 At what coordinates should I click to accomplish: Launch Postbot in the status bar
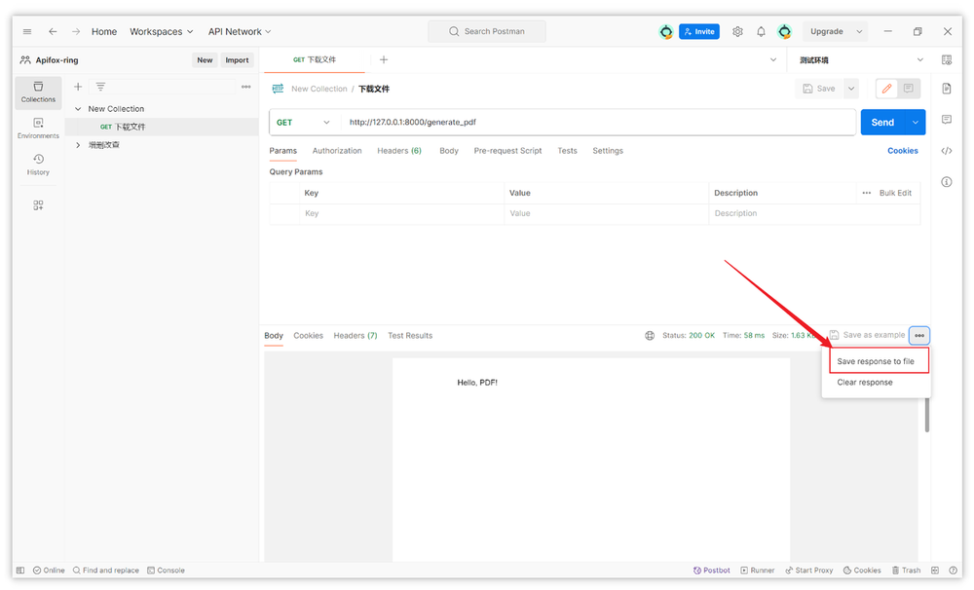[x=712, y=570]
